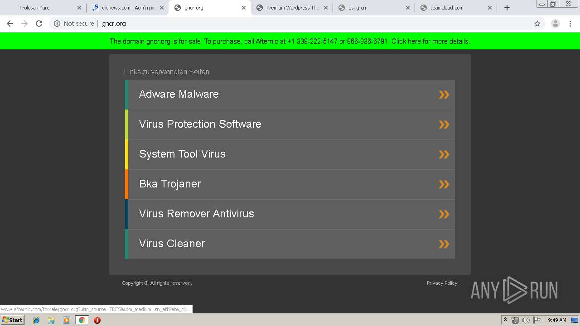580x326 pixels.
Task: Close the qsng.cn tab
Action: click(408, 8)
